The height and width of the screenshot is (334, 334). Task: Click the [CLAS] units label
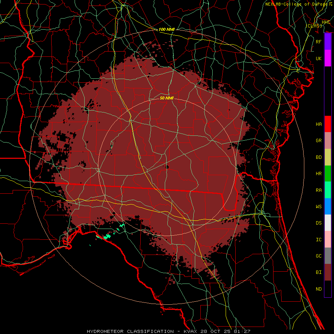(x=314, y=26)
